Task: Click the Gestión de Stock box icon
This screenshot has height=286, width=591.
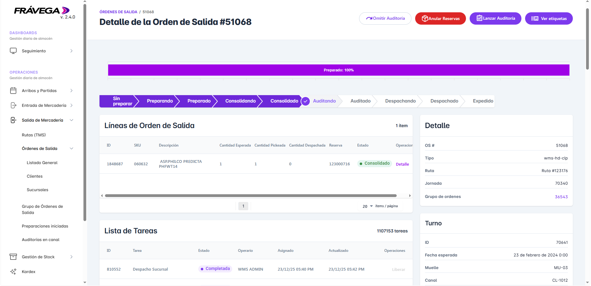Action: pyautogui.click(x=13, y=257)
